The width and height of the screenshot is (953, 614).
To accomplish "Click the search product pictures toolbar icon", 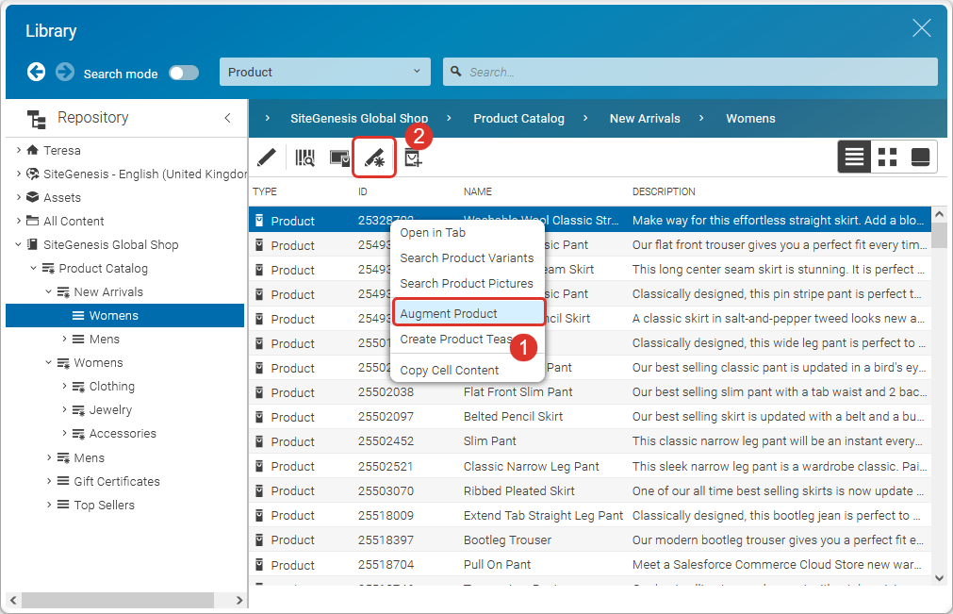I will tap(339, 158).
